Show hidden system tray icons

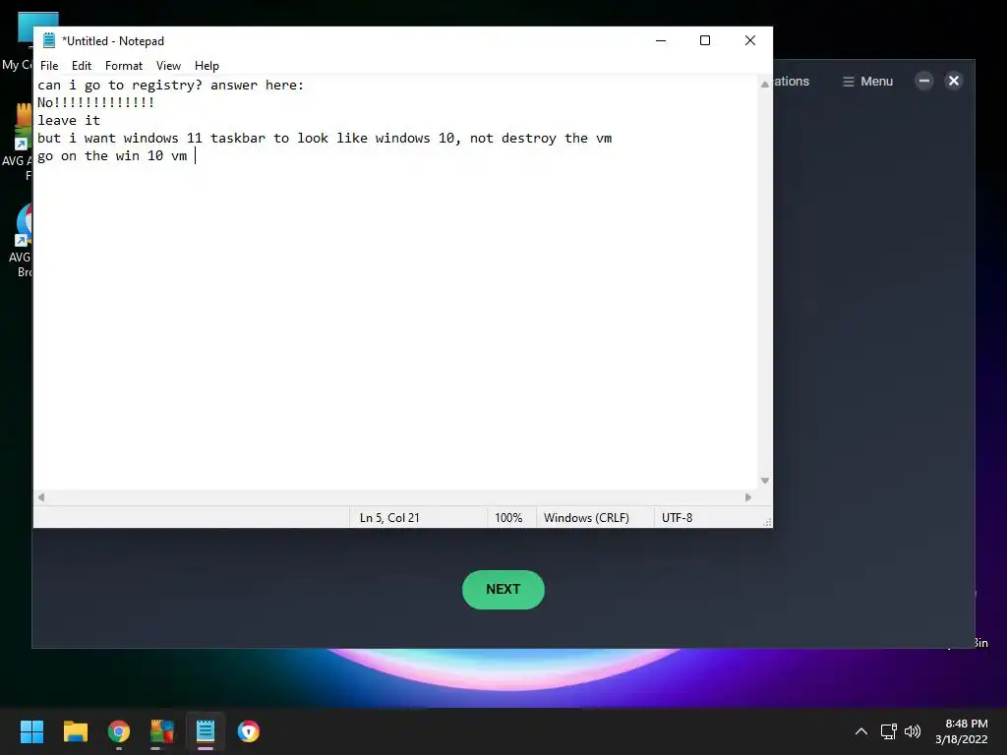tap(861, 731)
